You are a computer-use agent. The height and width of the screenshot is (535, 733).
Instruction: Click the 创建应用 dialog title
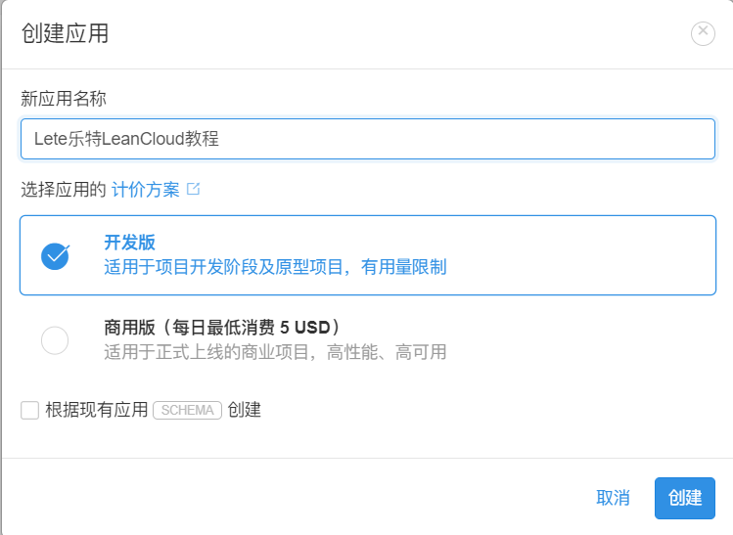(x=65, y=34)
